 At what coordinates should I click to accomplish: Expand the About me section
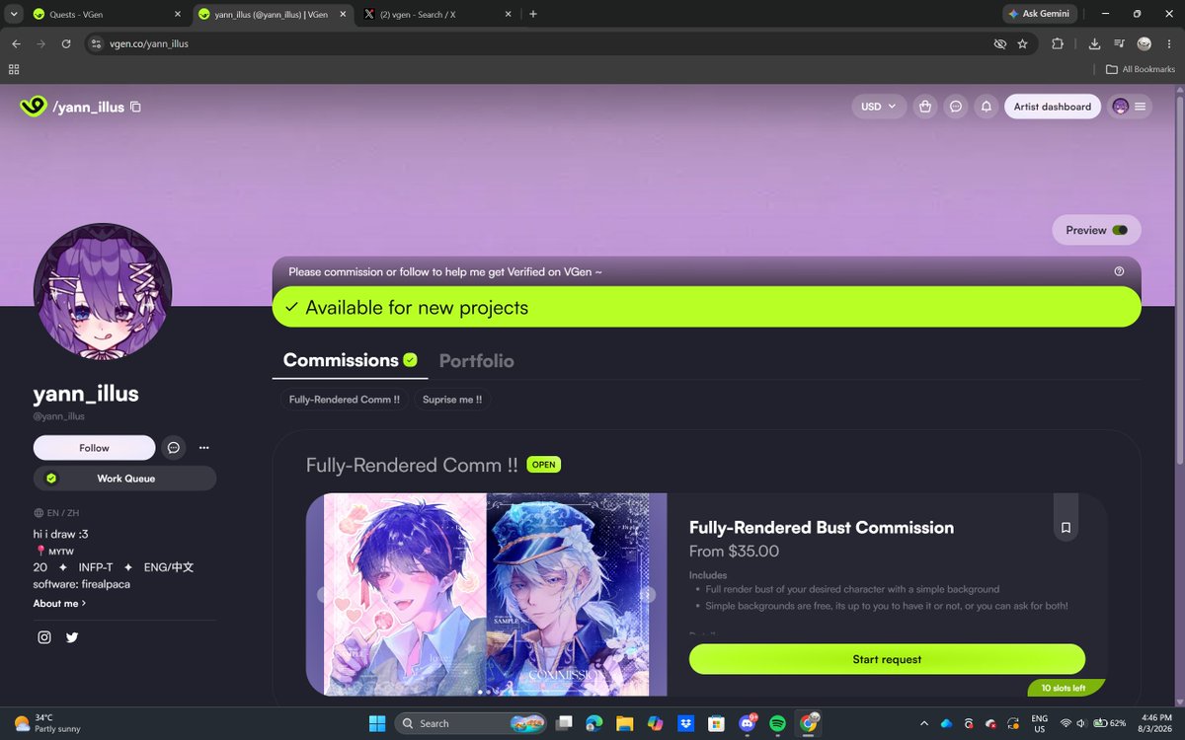[59, 603]
